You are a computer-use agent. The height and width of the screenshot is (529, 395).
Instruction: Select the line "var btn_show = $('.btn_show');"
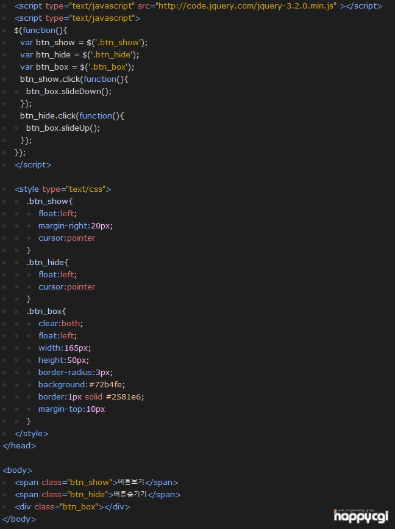tap(84, 43)
